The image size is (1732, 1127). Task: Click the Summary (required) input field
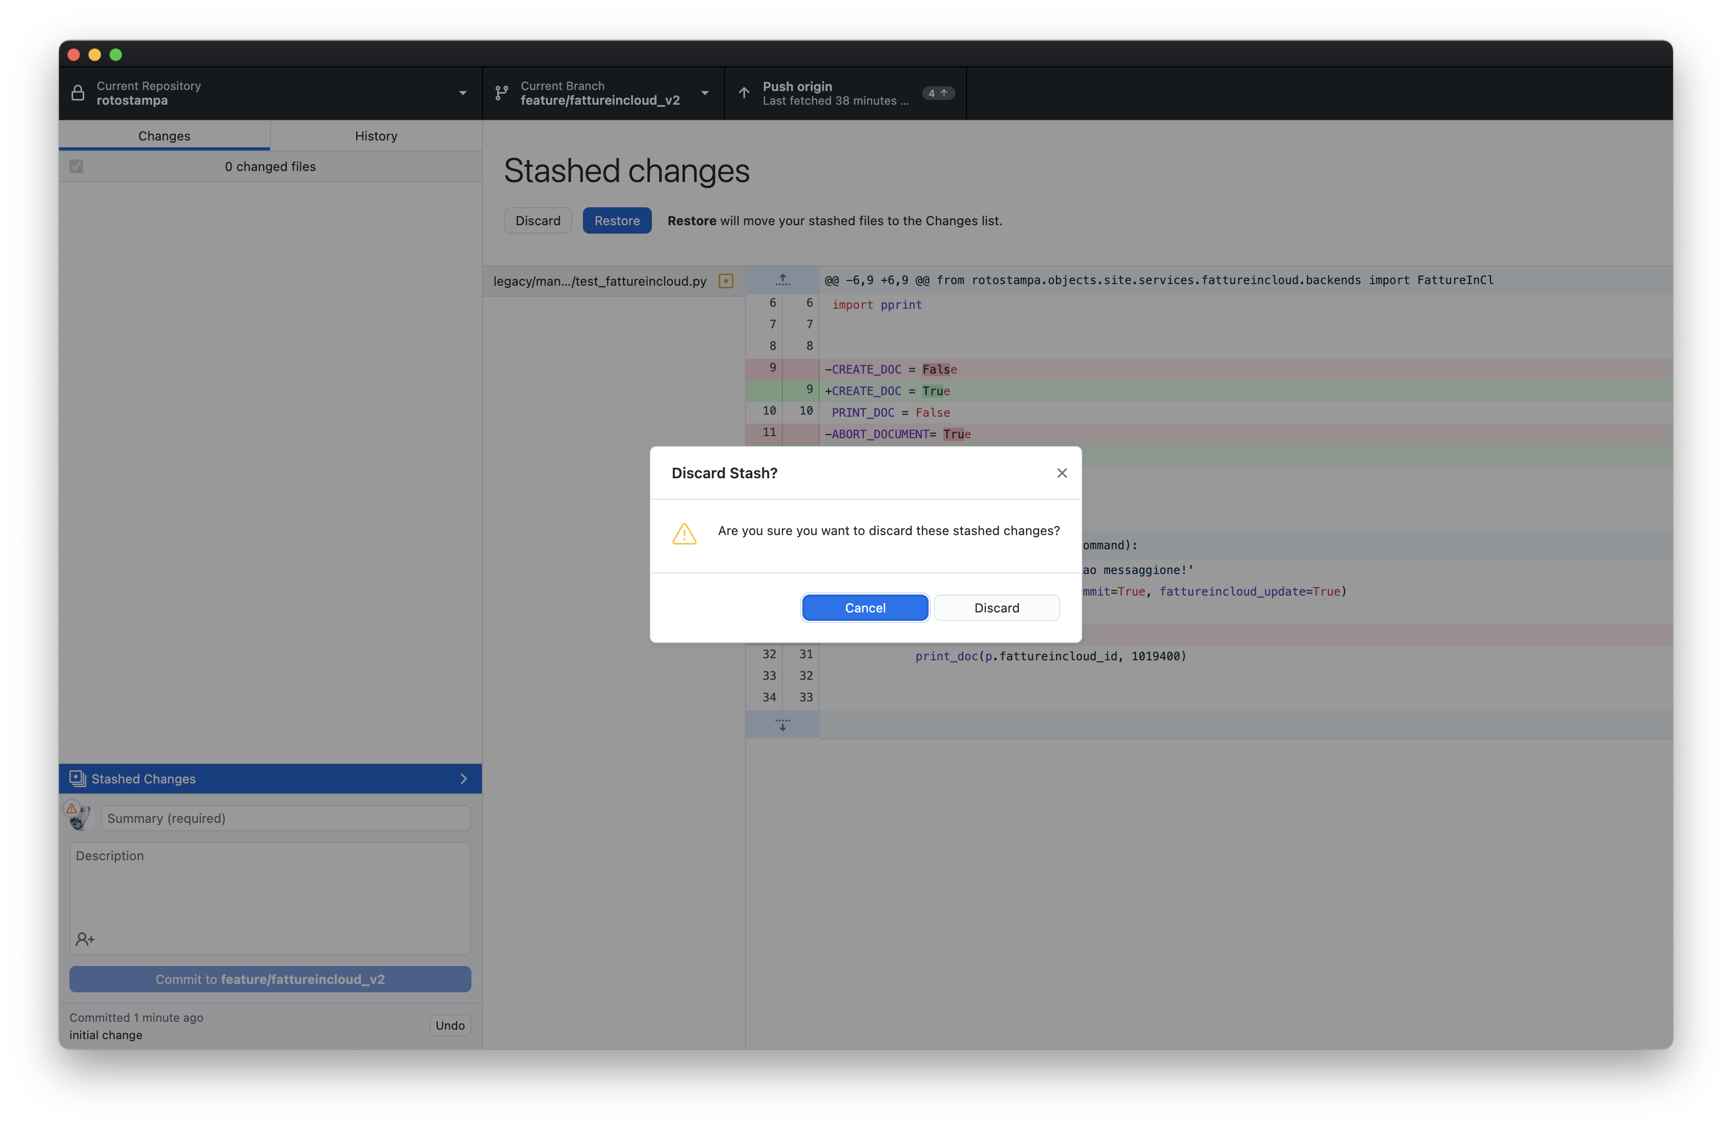285,819
